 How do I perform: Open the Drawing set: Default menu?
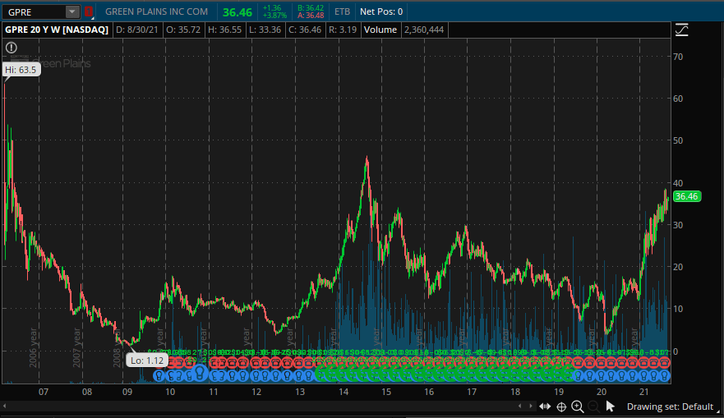670,407
